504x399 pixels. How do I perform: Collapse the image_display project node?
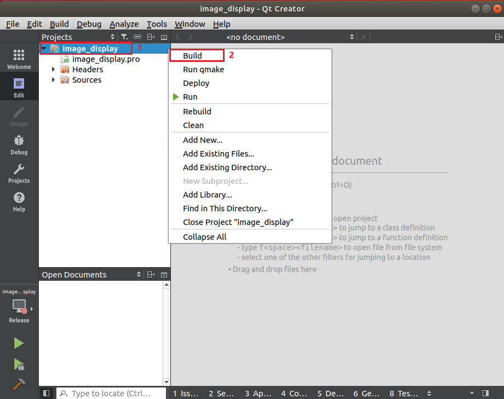[x=44, y=49]
